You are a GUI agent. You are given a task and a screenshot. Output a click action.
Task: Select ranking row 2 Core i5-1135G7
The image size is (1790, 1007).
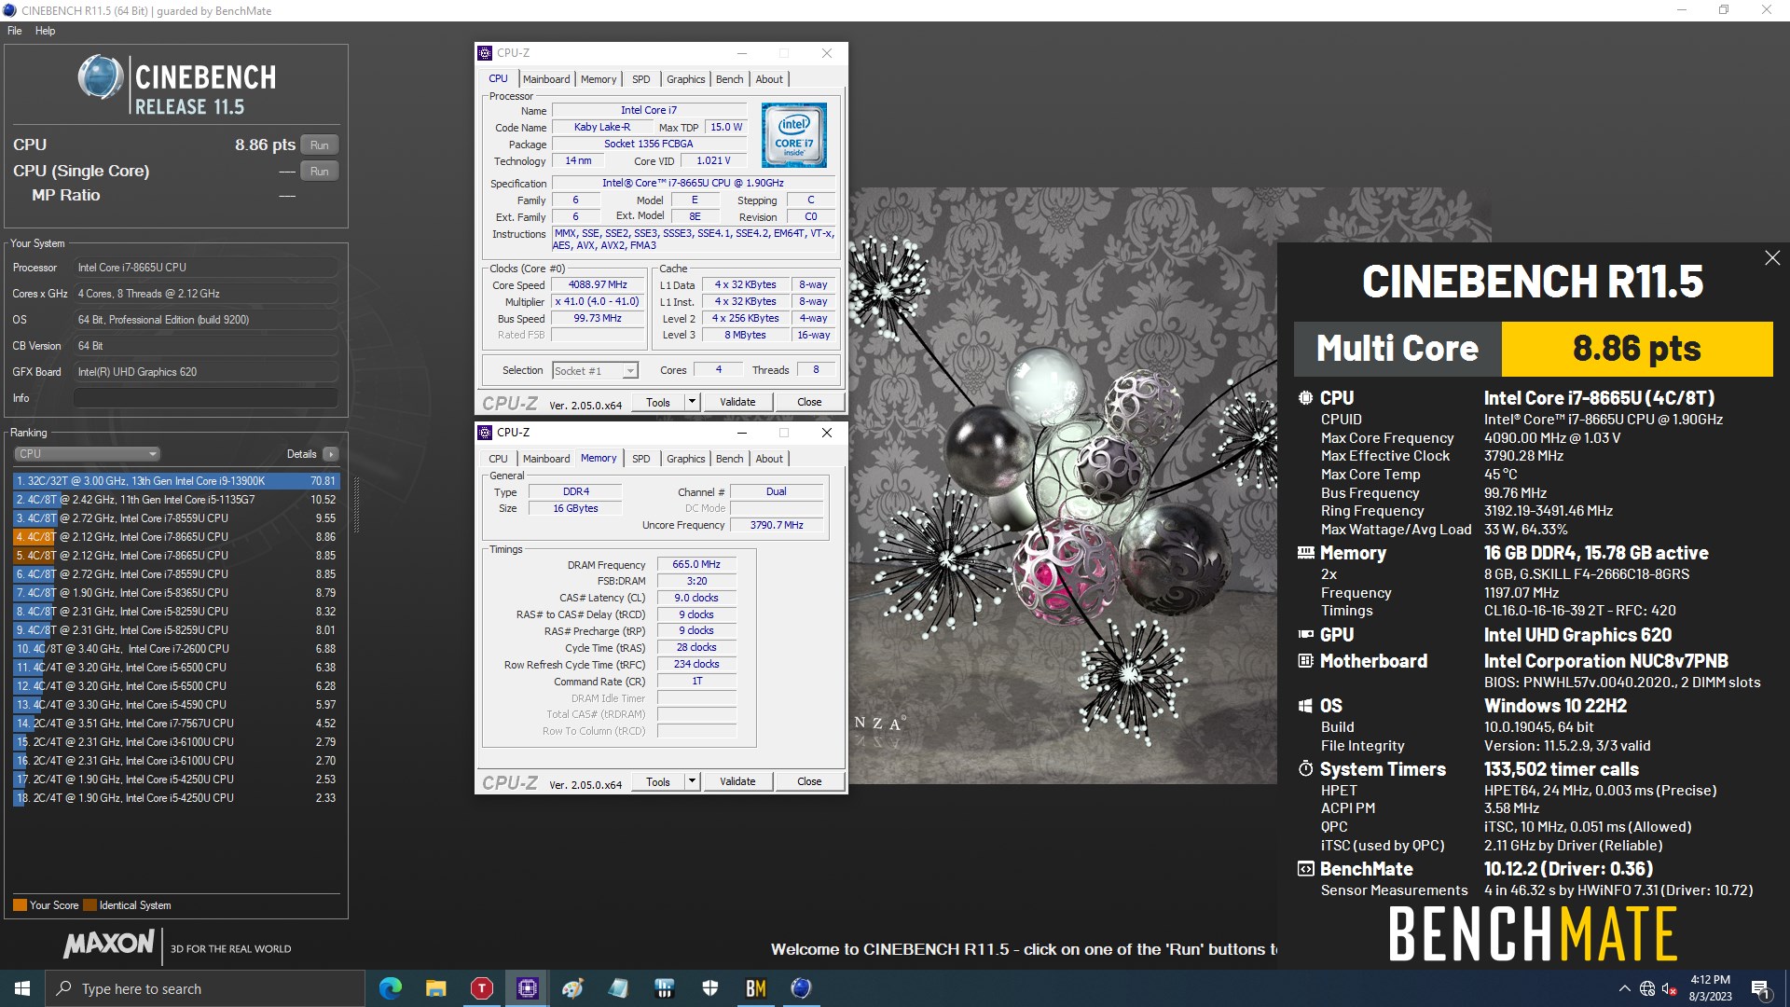pyautogui.click(x=176, y=500)
